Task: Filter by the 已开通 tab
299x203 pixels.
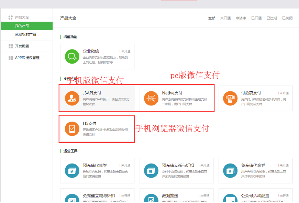Action: [256, 18]
